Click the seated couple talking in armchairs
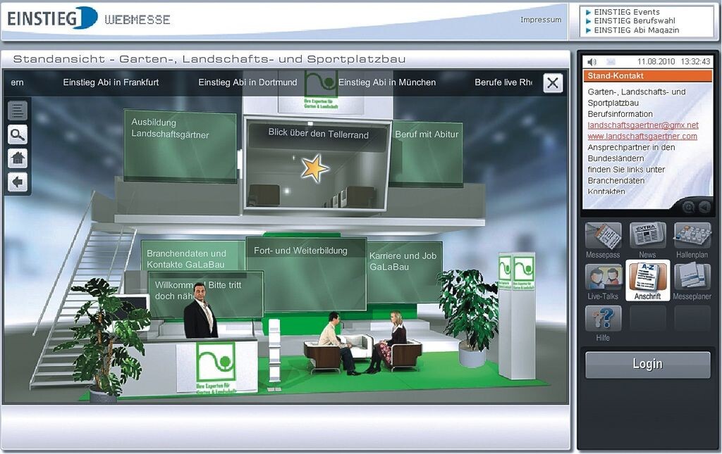Screen dimensions: 722x454 [x=362, y=342]
